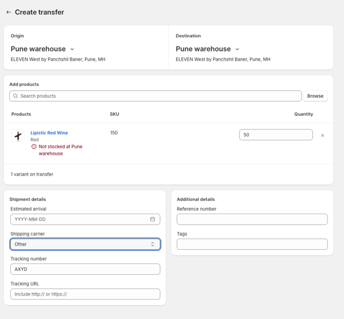The width and height of the screenshot is (344, 319).
Task: Click the Additional details heading
Action: pos(196,199)
